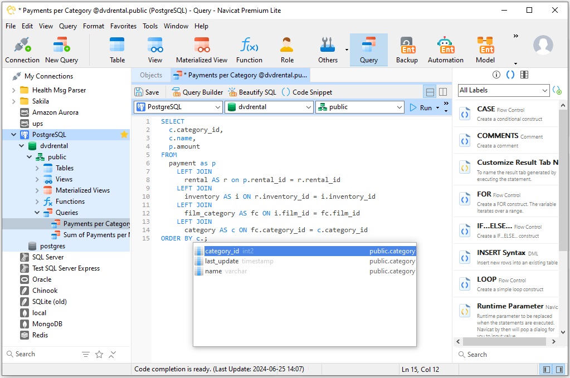This screenshot has height=378, width=570.
Task: Open the Connection toolbar button
Action: [x=22, y=50]
